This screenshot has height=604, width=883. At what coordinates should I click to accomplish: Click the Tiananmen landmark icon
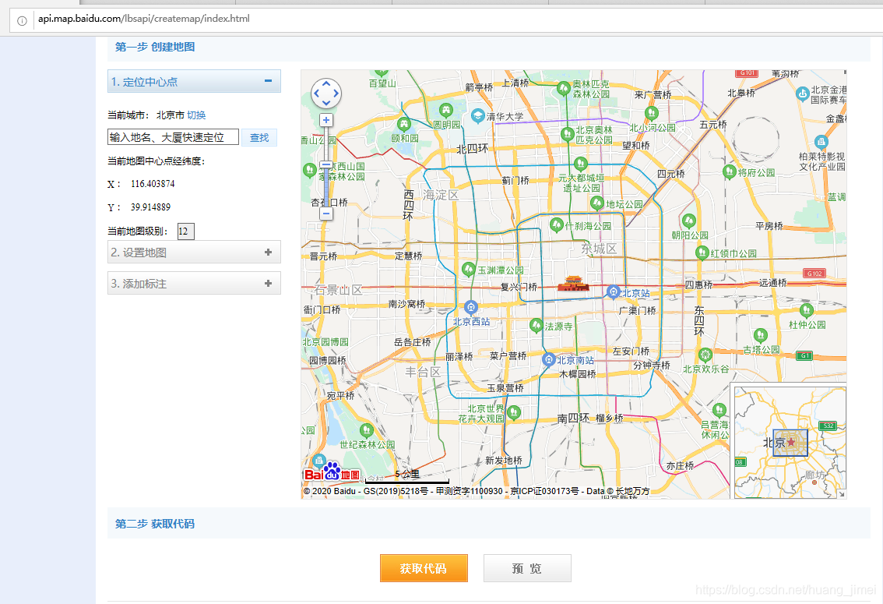click(x=573, y=284)
